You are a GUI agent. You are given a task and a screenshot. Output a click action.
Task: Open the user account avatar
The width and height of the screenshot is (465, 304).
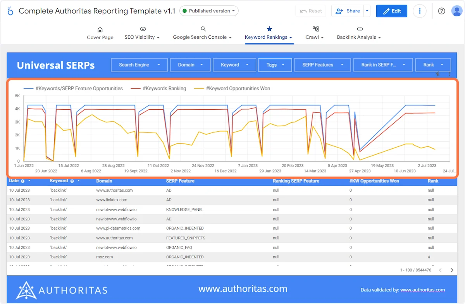tap(457, 11)
